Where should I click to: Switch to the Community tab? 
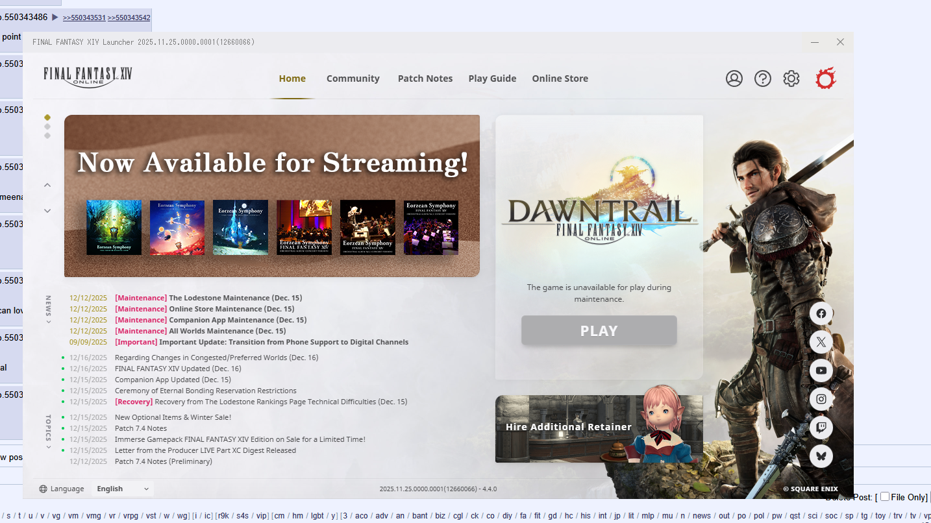pos(353,79)
